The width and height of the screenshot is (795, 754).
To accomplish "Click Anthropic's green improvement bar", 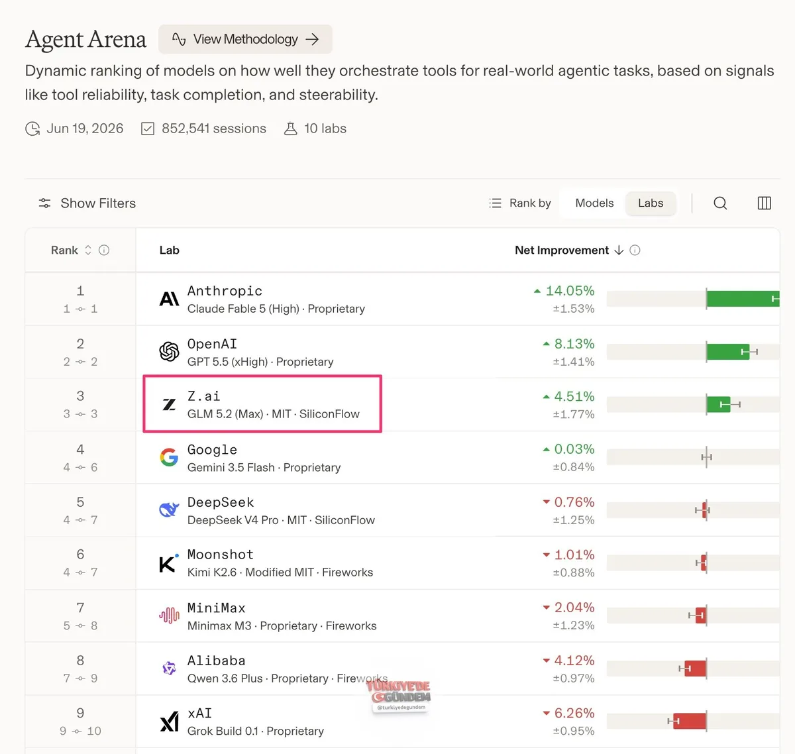I will (x=743, y=299).
